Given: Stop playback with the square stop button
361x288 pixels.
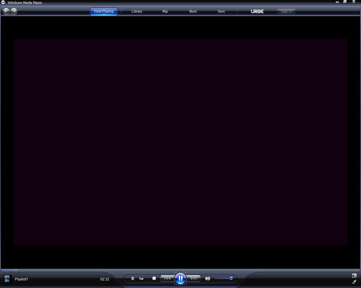Looking at the screenshot, I should pyautogui.click(x=154, y=278).
